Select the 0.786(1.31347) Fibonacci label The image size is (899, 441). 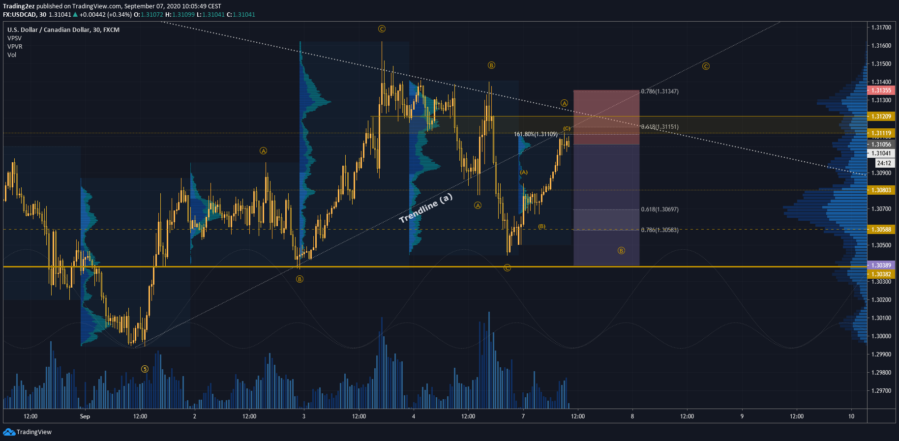pos(660,91)
